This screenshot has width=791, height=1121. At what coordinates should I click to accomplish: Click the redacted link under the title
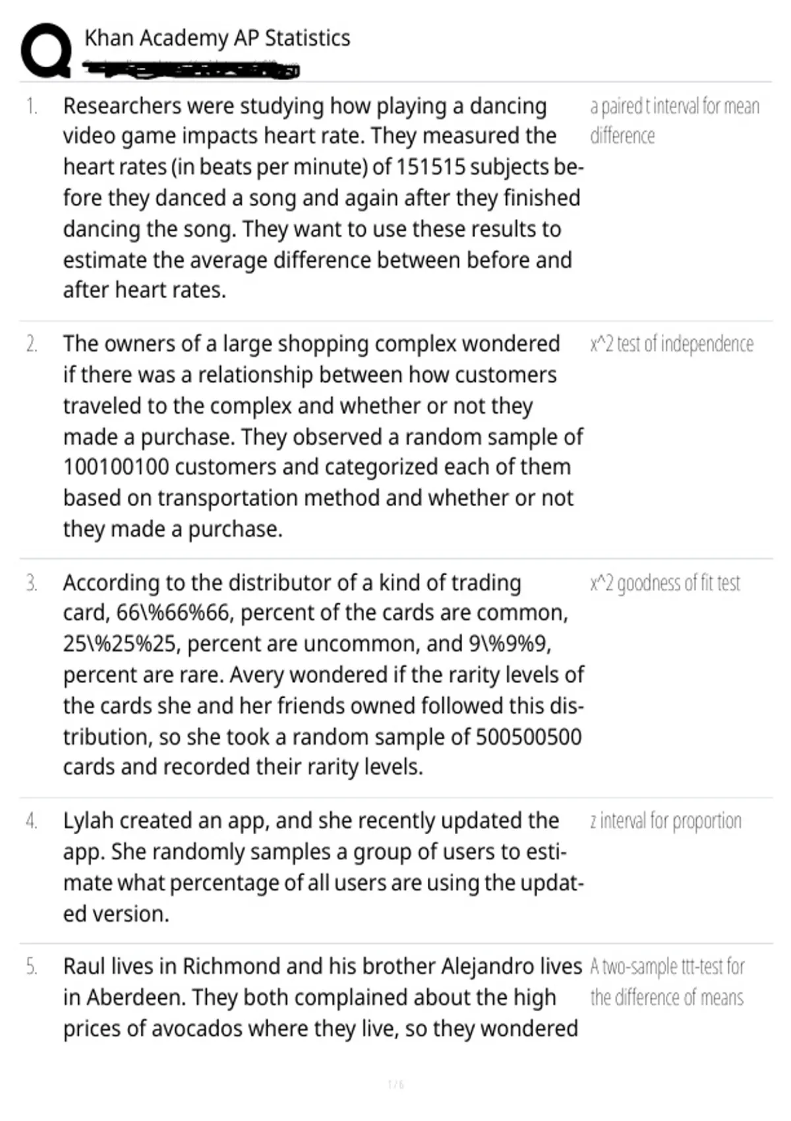click(x=191, y=69)
